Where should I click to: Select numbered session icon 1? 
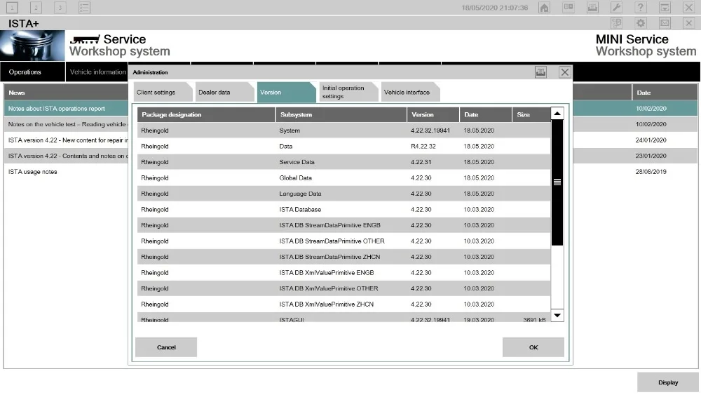tap(12, 8)
